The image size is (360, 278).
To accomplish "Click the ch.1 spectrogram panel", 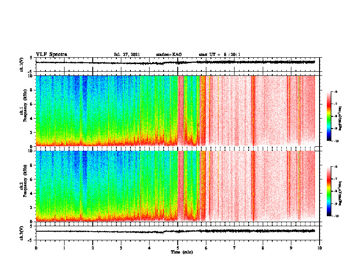I will pyautogui.click(x=175, y=111).
